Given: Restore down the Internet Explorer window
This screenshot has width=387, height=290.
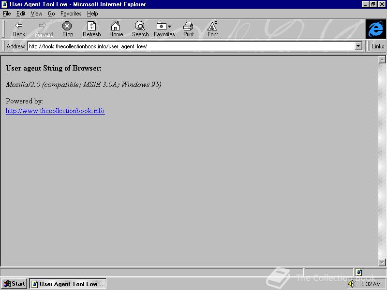Looking at the screenshot, I should [372, 4].
